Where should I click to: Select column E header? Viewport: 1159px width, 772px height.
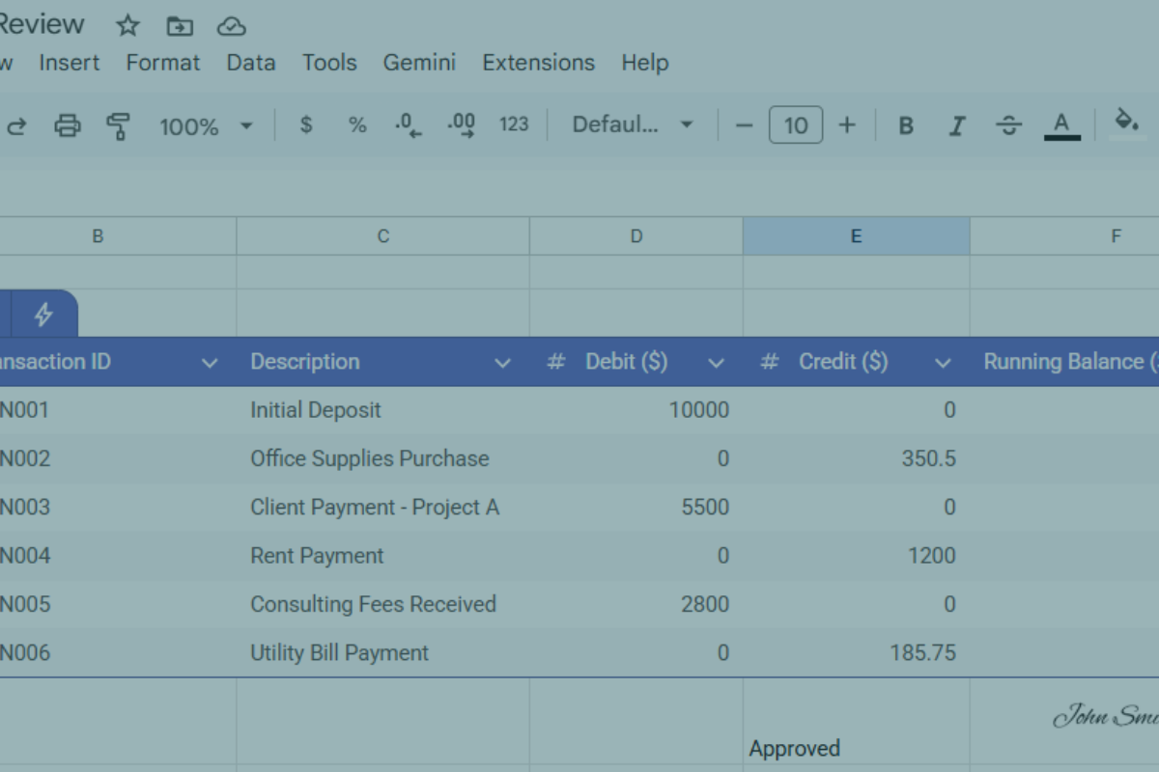(856, 235)
